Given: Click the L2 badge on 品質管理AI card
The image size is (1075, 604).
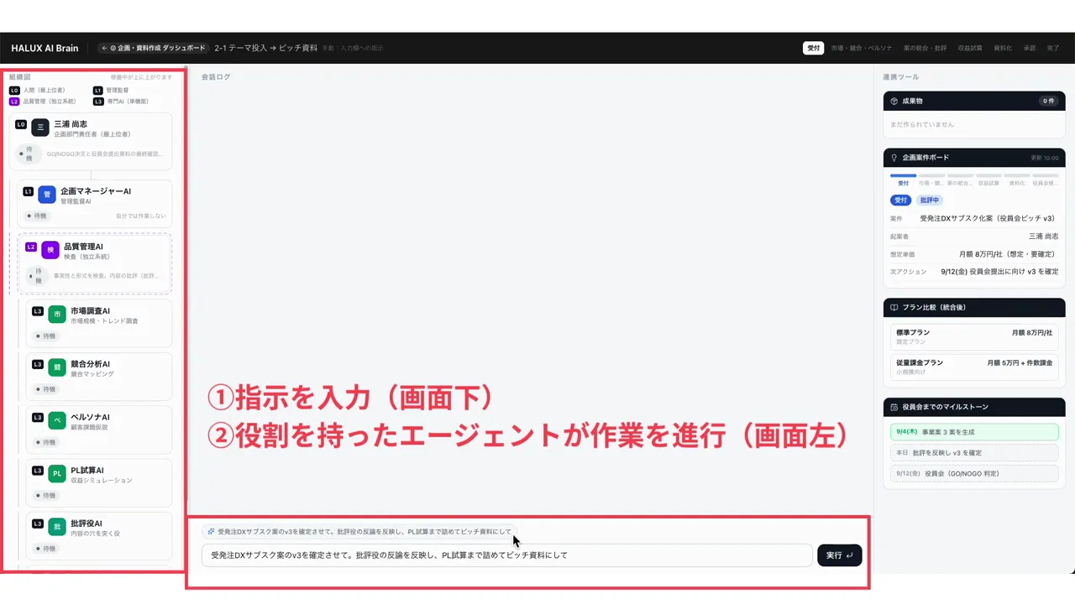Looking at the screenshot, I should tap(31, 247).
